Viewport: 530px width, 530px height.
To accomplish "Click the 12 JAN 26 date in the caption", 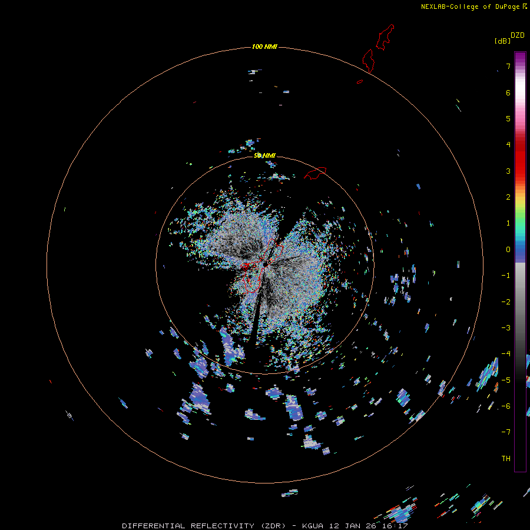I will pyautogui.click(x=353, y=526).
